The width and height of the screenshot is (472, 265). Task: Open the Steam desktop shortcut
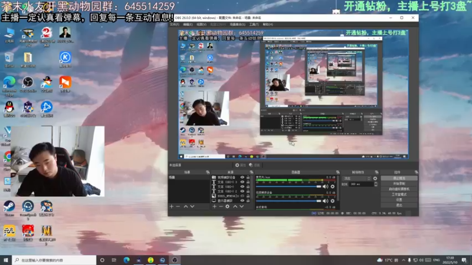(x=9, y=208)
